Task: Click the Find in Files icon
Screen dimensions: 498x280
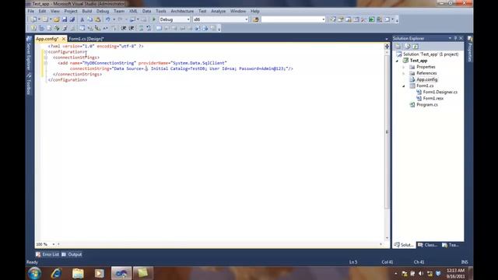Action: point(256,19)
